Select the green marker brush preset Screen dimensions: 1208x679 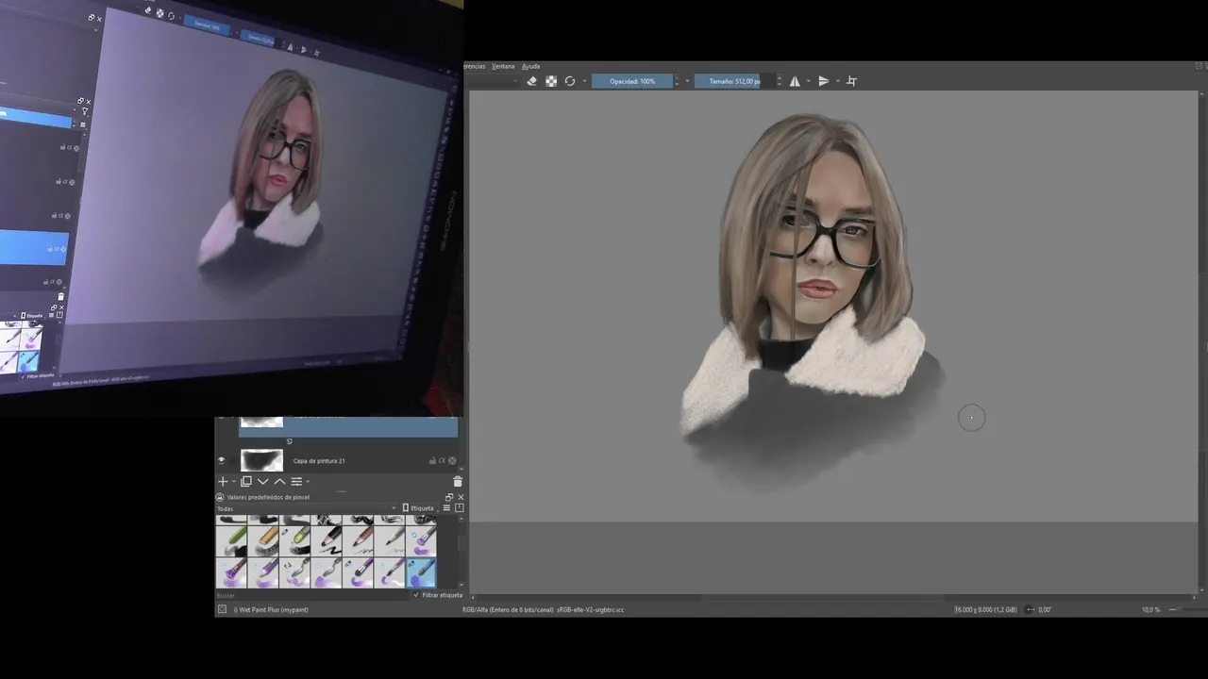coord(231,540)
